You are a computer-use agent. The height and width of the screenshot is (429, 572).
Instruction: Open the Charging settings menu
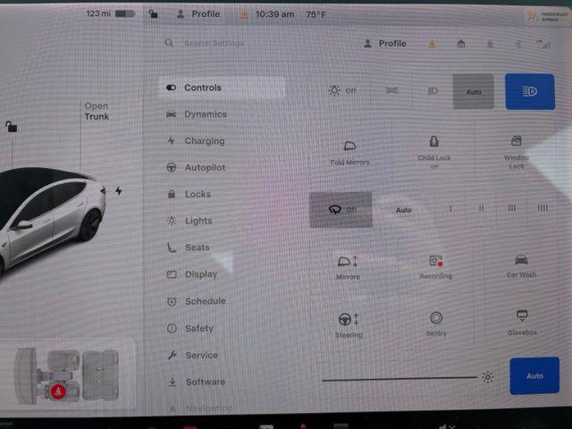196,141
